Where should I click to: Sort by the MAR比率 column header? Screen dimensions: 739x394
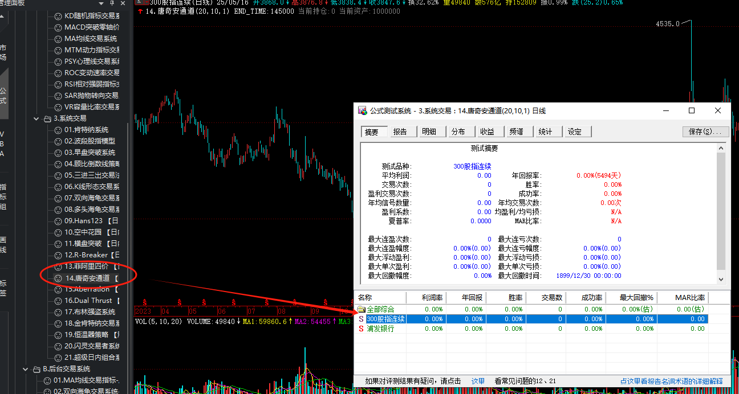[x=683, y=298]
